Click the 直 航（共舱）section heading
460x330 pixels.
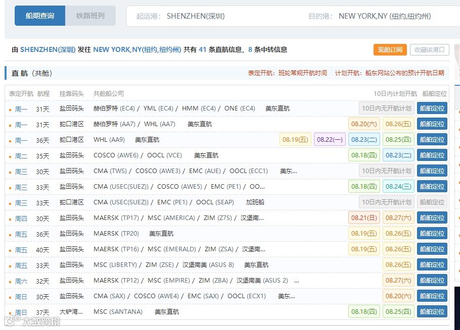click(32, 73)
